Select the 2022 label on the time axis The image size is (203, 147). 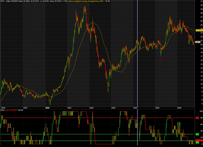tap(91, 108)
